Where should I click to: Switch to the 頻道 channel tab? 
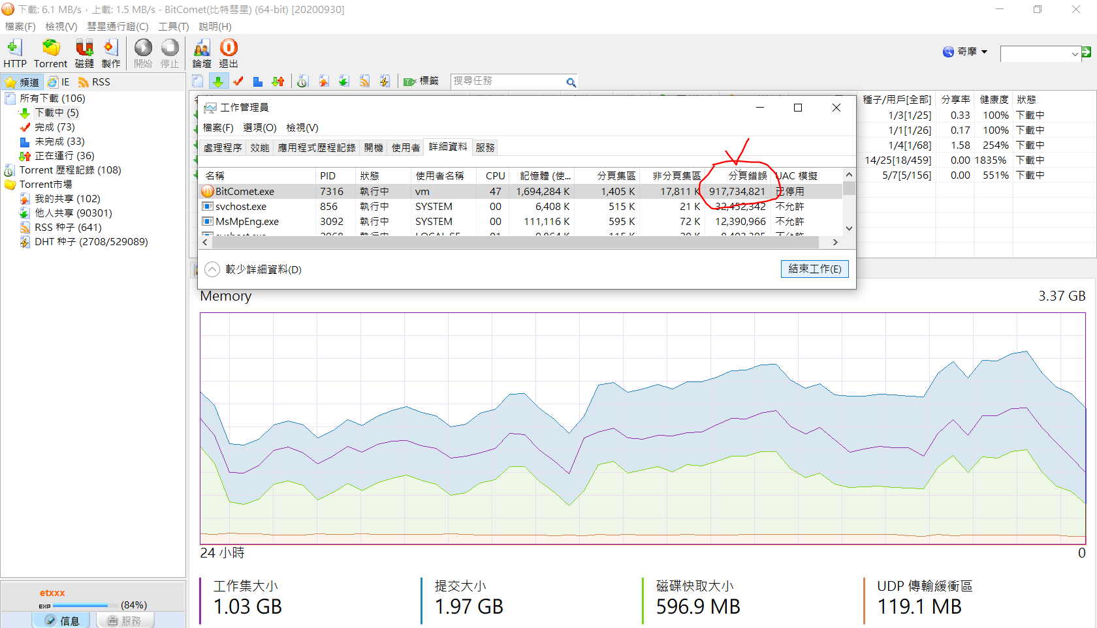[x=22, y=82]
